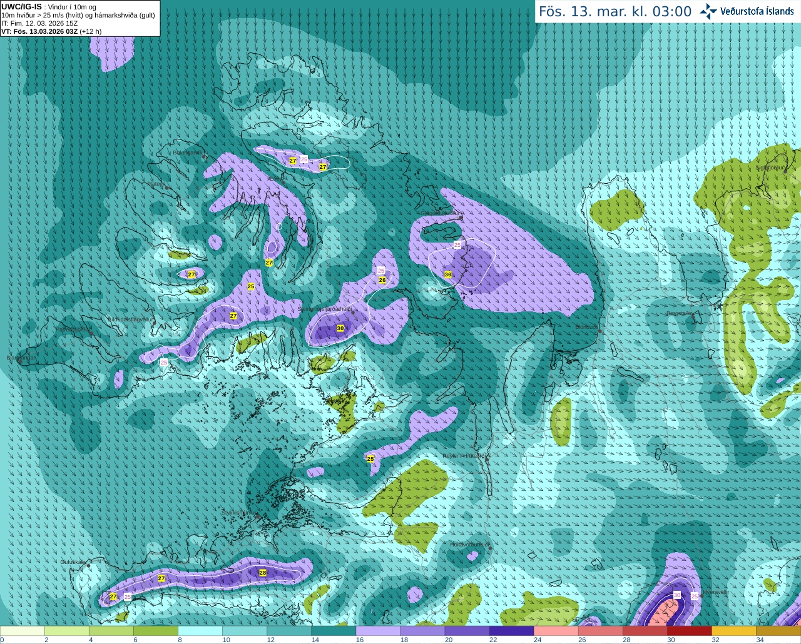The height and width of the screenshot is (644, 801).
Task: Click yellow 25 gust marker near Reykir í Hrútafirði
Action: pos(370,459)
